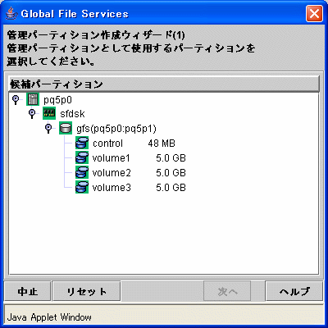Click the gfs(pq5p0:pq5p1) disk icon
328x328 pixels.
pyautogui.click(x=66, y=128)
